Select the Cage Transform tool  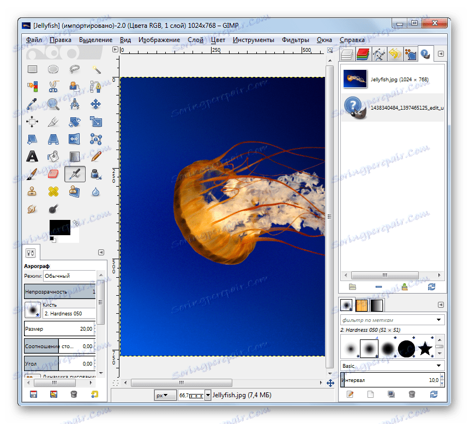(x=96, y=139)
